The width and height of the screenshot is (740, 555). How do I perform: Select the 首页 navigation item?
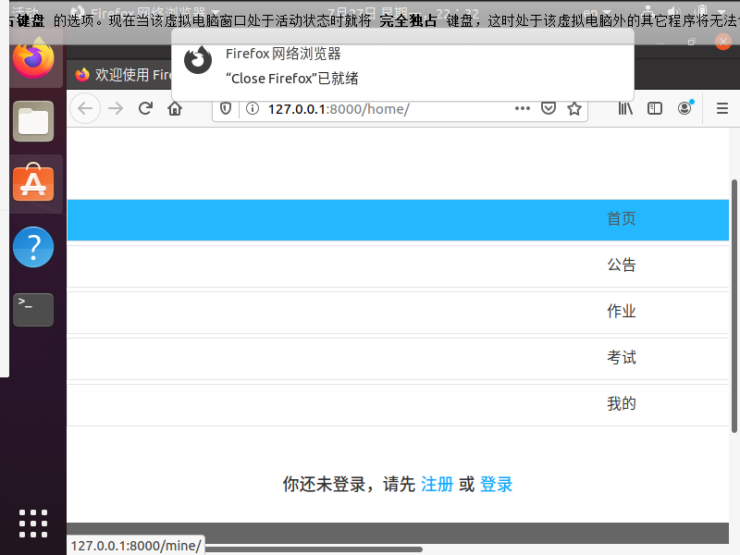(398, 219)
